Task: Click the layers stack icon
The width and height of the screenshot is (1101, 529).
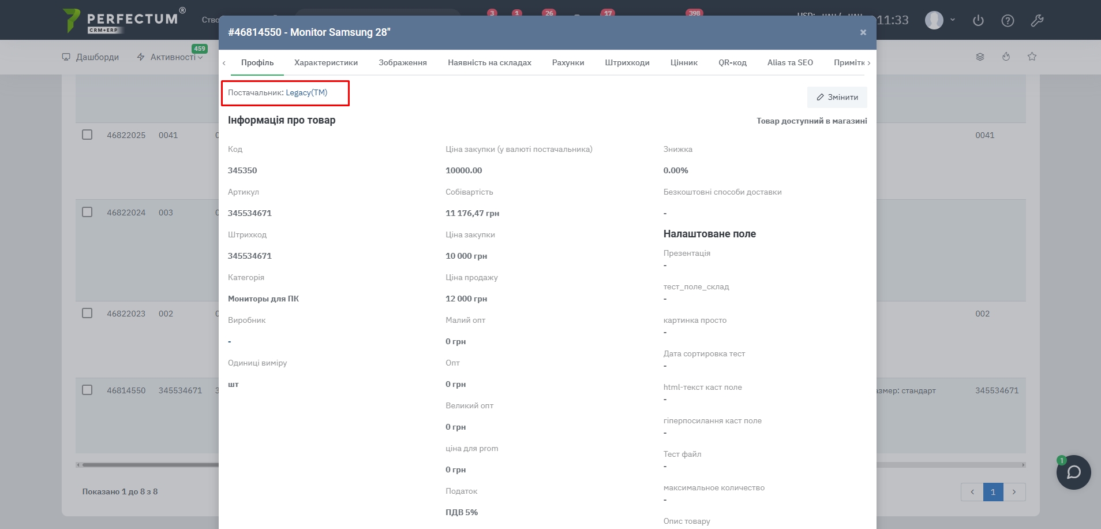Action: coord(980,57)
